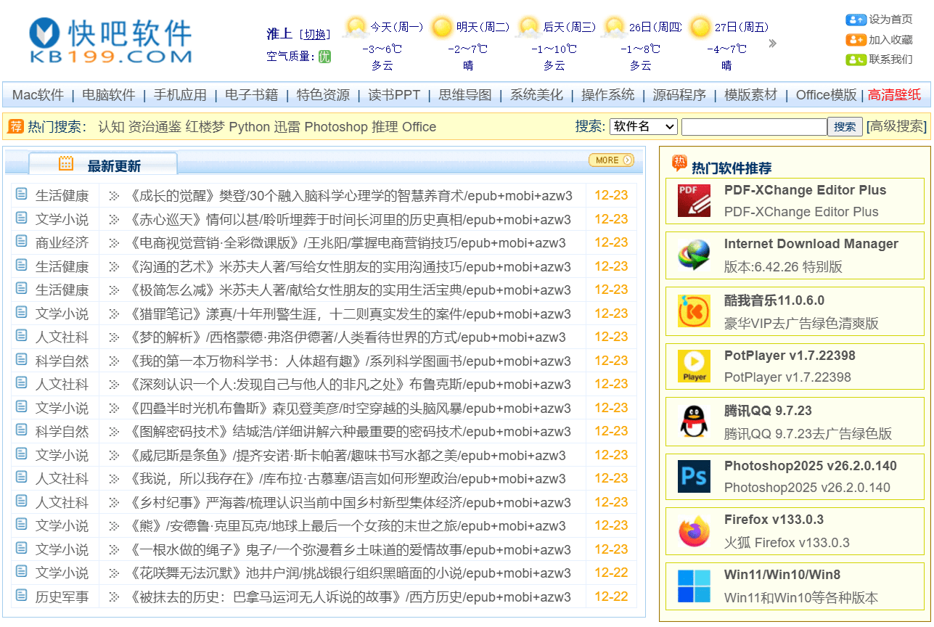Click the contact-us icon (联系我们)

pyautogui.click(x=856, y=60)
